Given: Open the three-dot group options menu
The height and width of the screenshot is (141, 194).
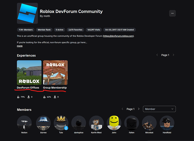Looking at the screenshot, I should [x=172, y=13].
